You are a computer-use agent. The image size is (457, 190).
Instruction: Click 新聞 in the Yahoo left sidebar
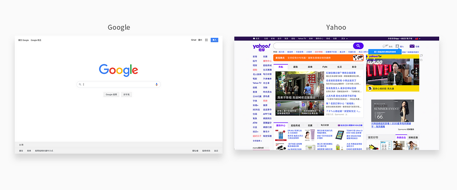click(x=255, y=56)
